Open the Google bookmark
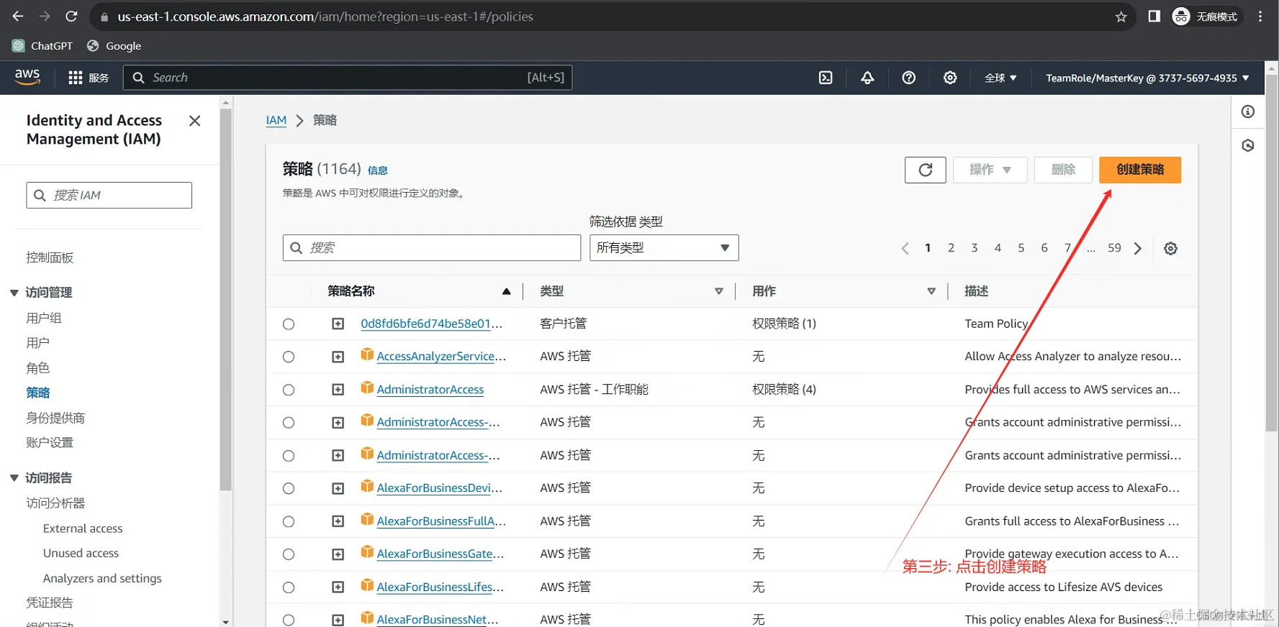The width and height of the screenshot is (1279, 627). click(x=114, y=46)
